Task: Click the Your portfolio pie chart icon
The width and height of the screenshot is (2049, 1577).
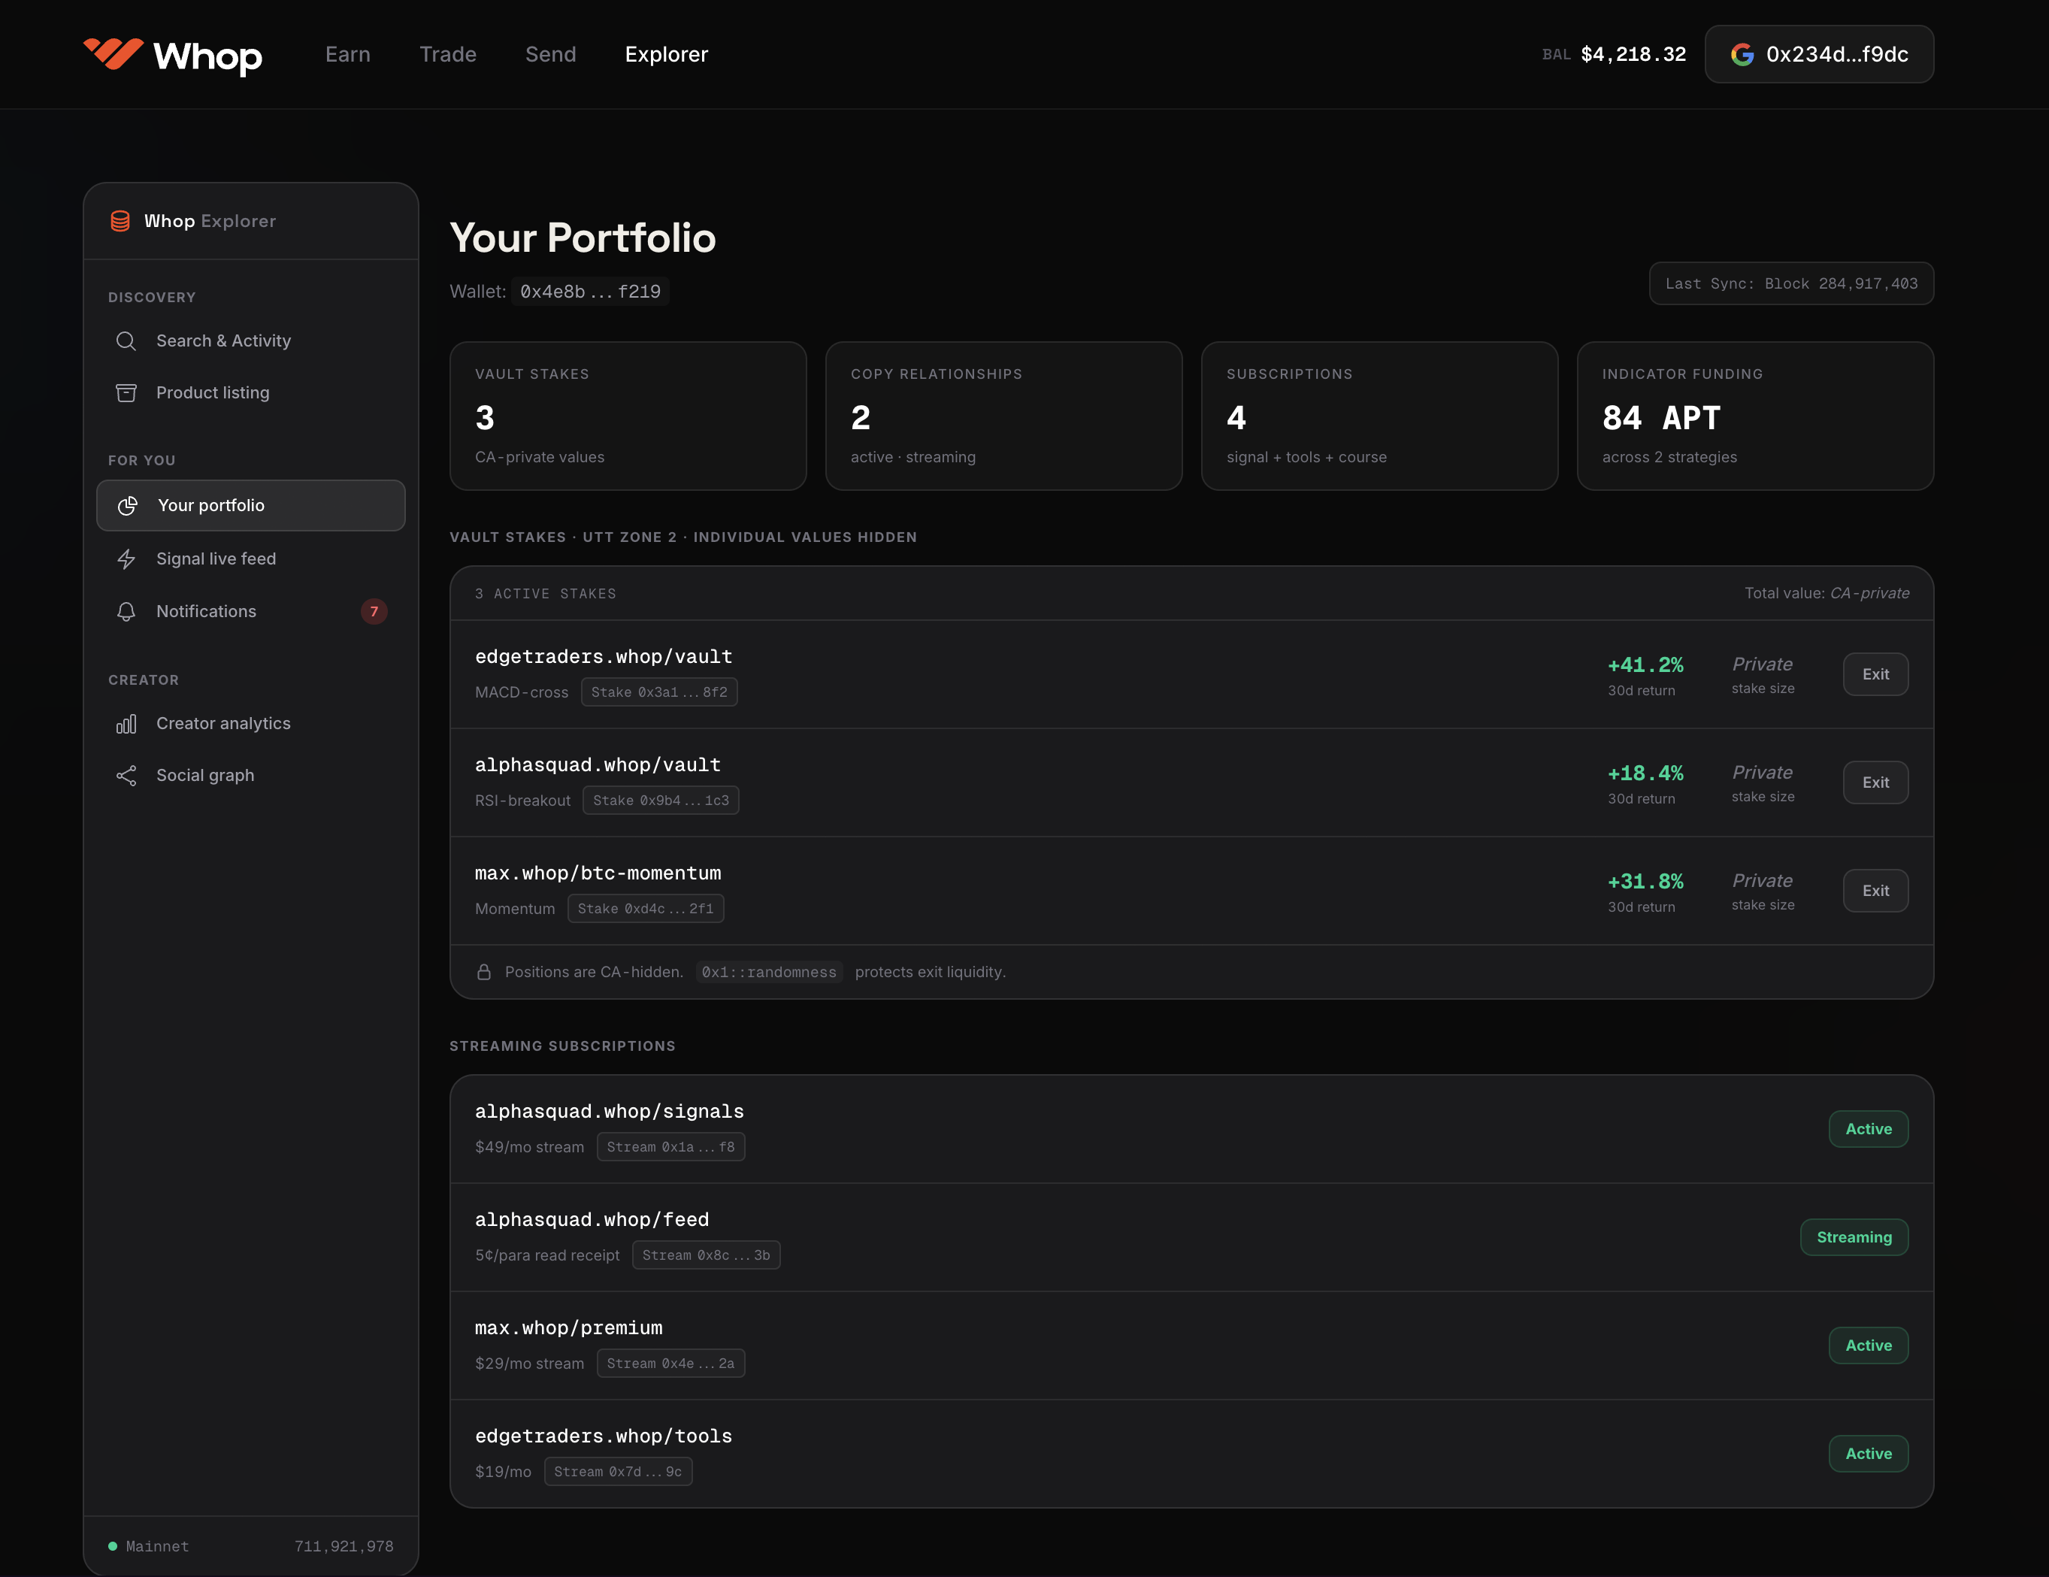Action: coord(128,506)
